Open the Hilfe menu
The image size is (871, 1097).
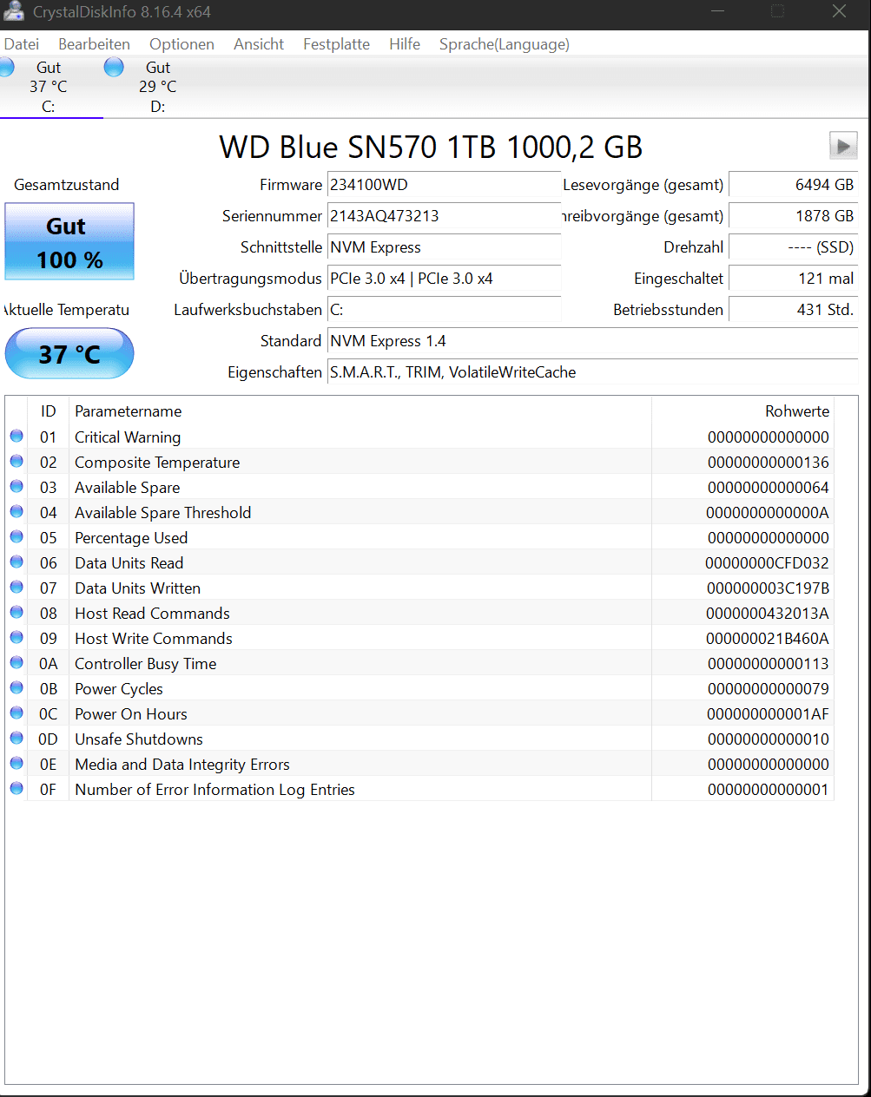tap(405, 44)
